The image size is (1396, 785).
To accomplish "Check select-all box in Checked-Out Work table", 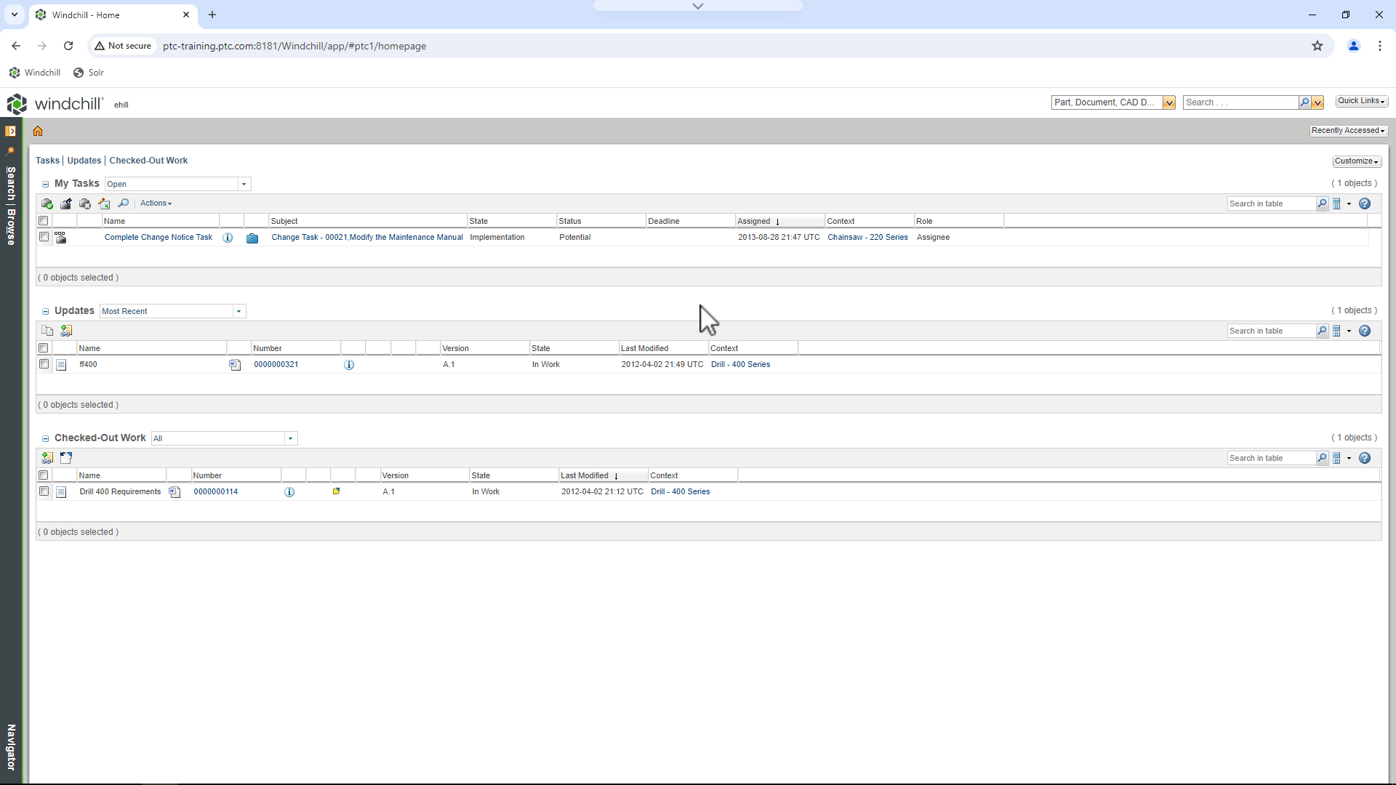I will pyautogui.click(x=44, y=475).
